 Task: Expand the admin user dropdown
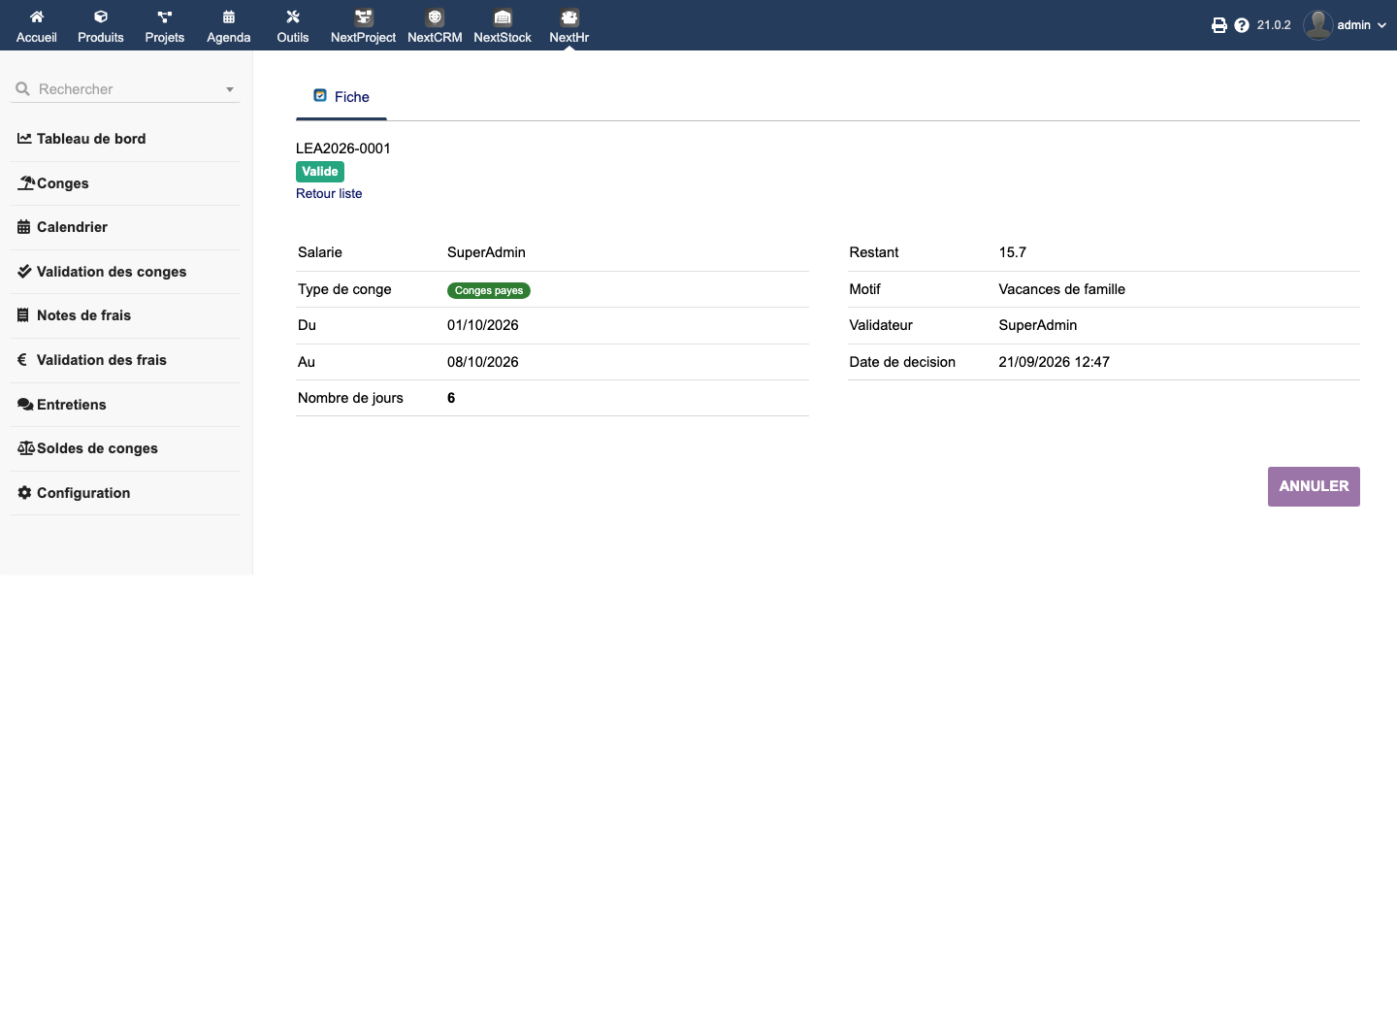coord(1345,25)
